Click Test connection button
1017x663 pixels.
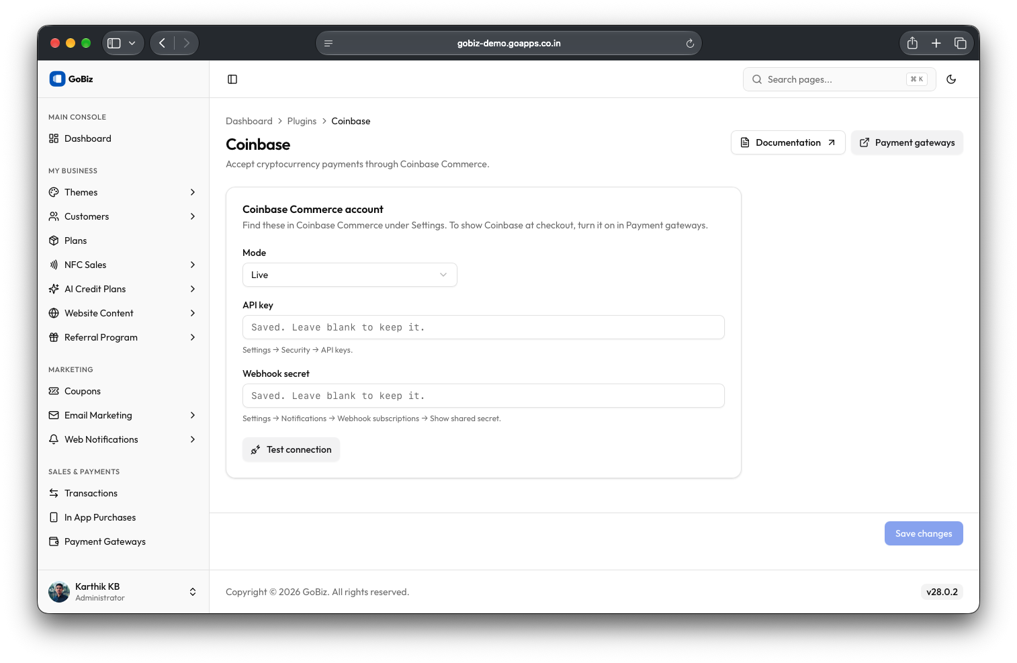pyautogui.click(x=291, y=450)
